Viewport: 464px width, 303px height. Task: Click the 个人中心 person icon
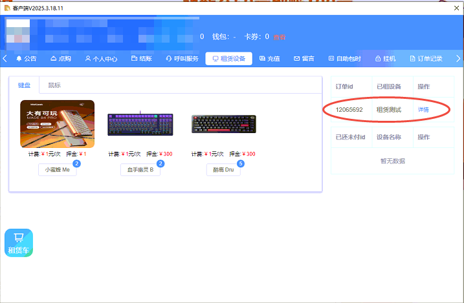(88, 59)
